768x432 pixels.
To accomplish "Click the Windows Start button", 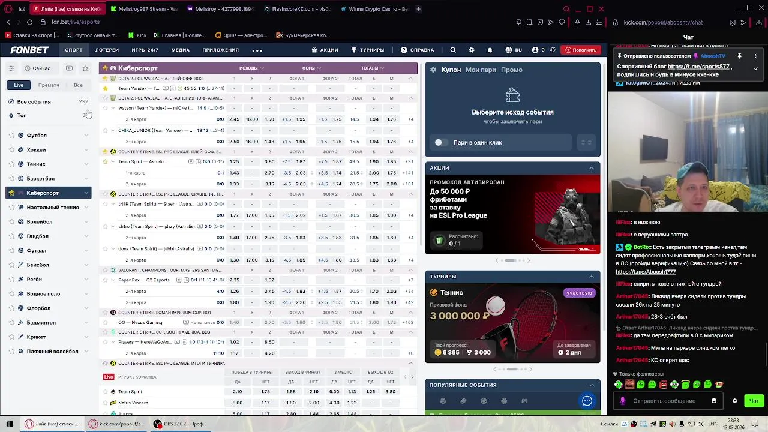I will pyautogui.click(x=9, y=424).
